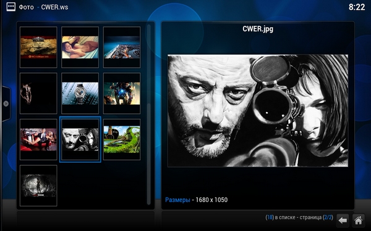Click the thumbnail list scrollbar
Image resolution: width=371 pixels, height=231 pixels.
pos(149,115)
